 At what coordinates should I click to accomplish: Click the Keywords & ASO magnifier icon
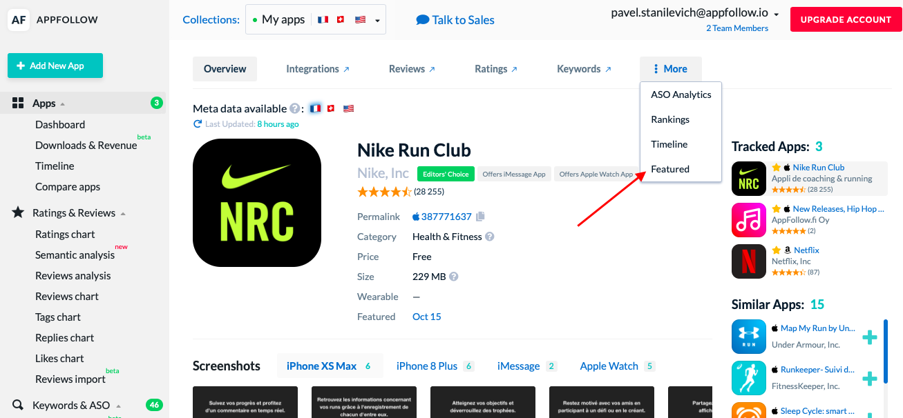coord(19,405)
